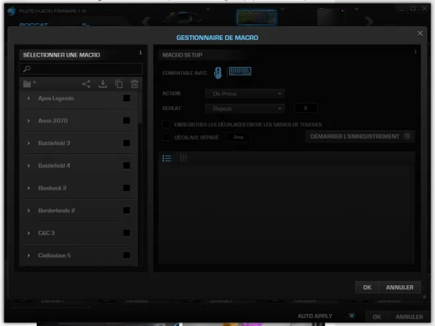Click the duplicate macro icon
This screenshot has height=326, width=435.
[119, 84]
